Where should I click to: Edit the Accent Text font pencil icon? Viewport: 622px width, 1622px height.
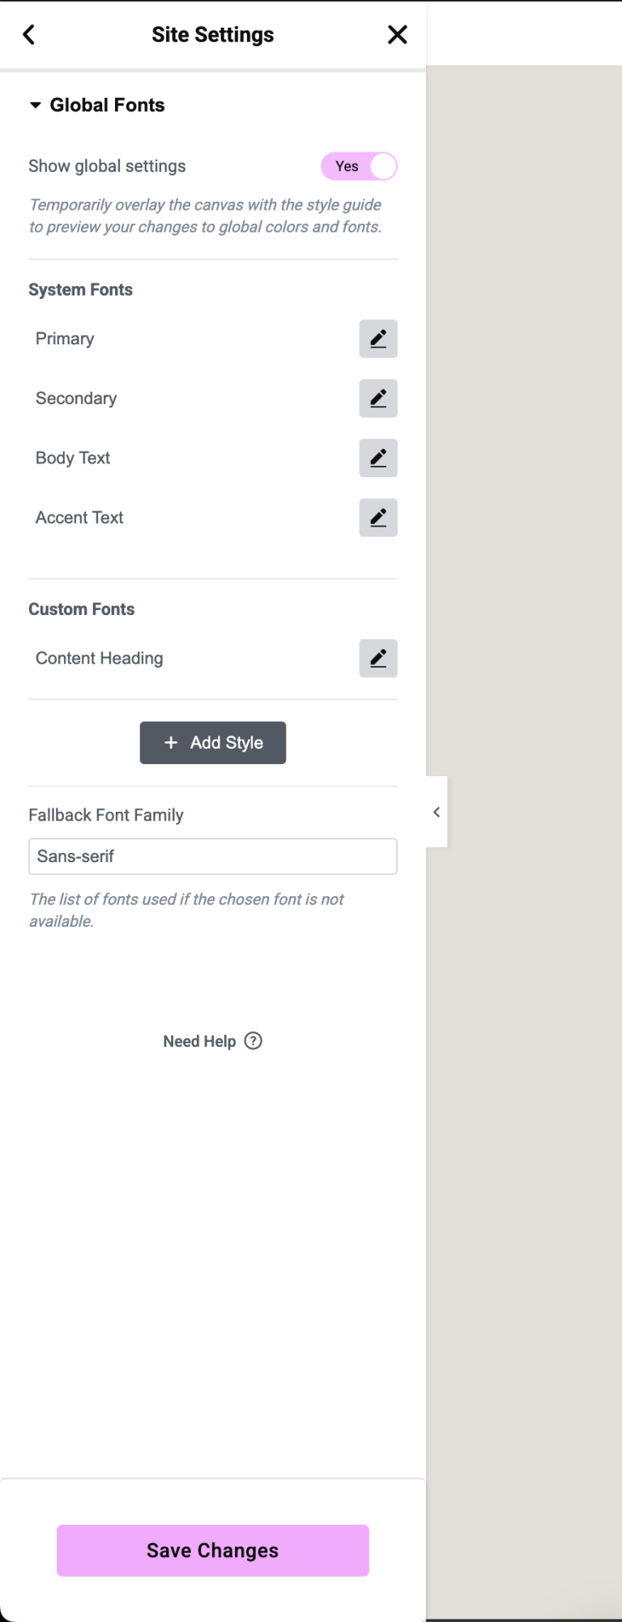pyautogui.click(x=377, y=518)
